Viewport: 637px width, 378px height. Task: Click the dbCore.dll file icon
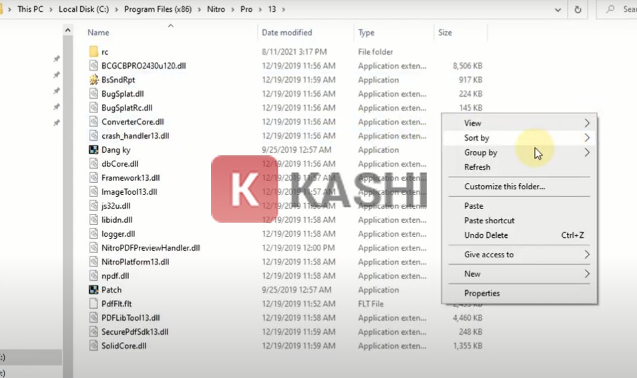click(93, 163)
